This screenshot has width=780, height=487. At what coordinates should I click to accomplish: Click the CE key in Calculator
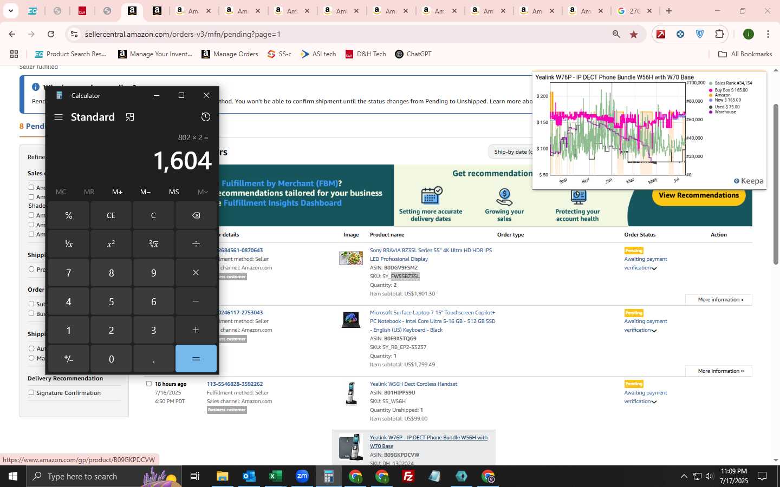pos(111,215)
